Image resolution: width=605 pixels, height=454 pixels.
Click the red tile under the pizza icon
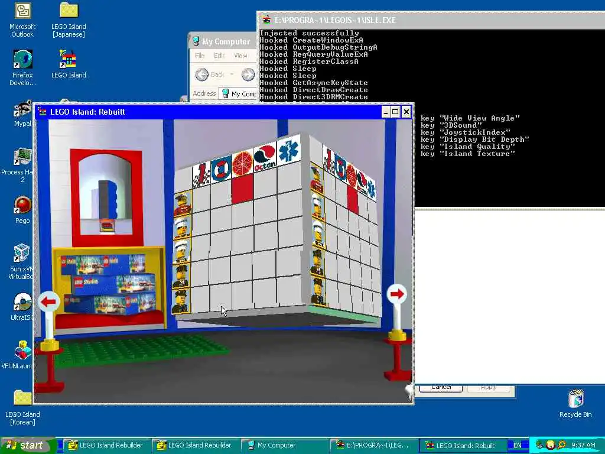pyautogui.click(x=242, y=187)
